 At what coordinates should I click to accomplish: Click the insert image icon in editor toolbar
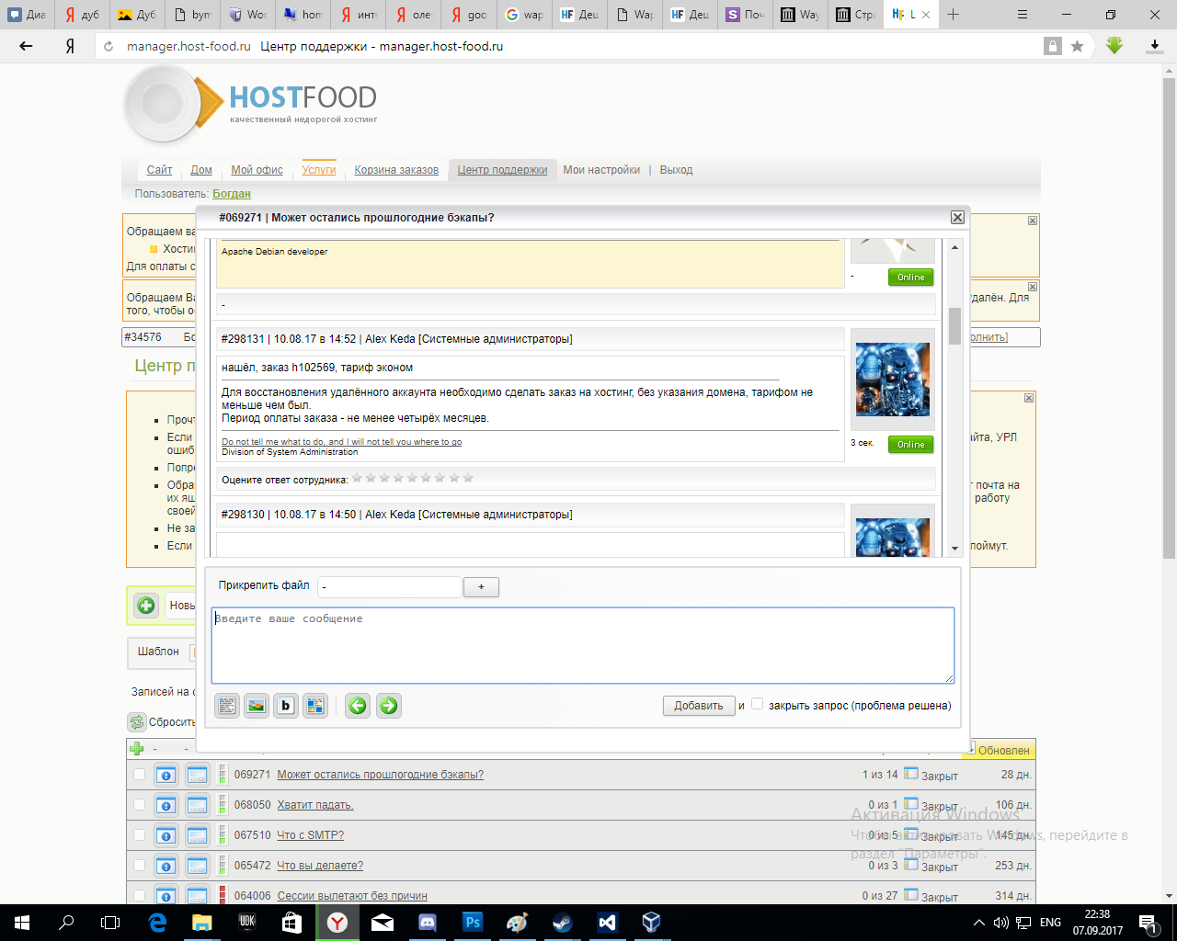tap(257, 706)
